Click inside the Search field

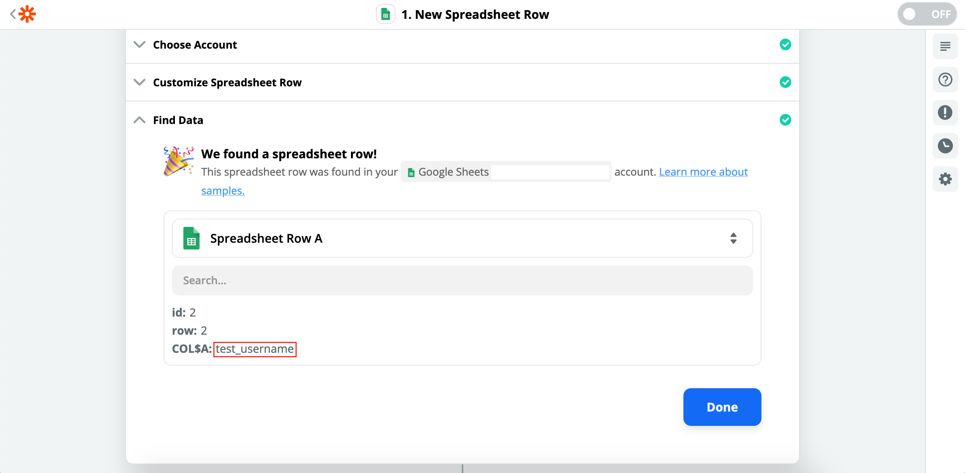462,280
